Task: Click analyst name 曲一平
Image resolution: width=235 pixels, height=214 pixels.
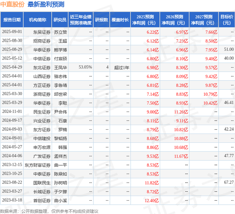Action: 60,165
